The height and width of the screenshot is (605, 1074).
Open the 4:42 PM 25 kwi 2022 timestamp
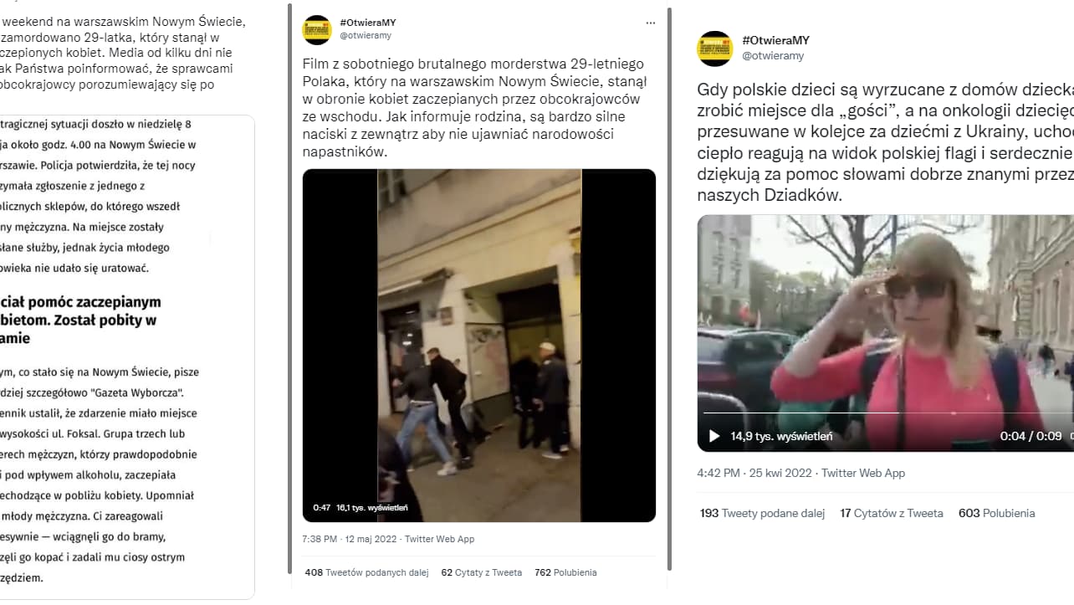pos(754,473)
